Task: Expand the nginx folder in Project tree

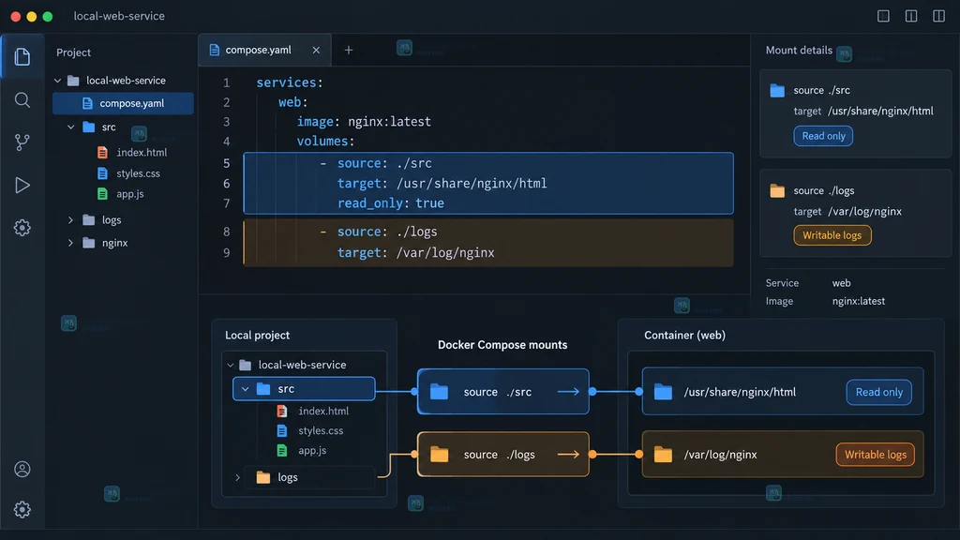Action: 71,243
